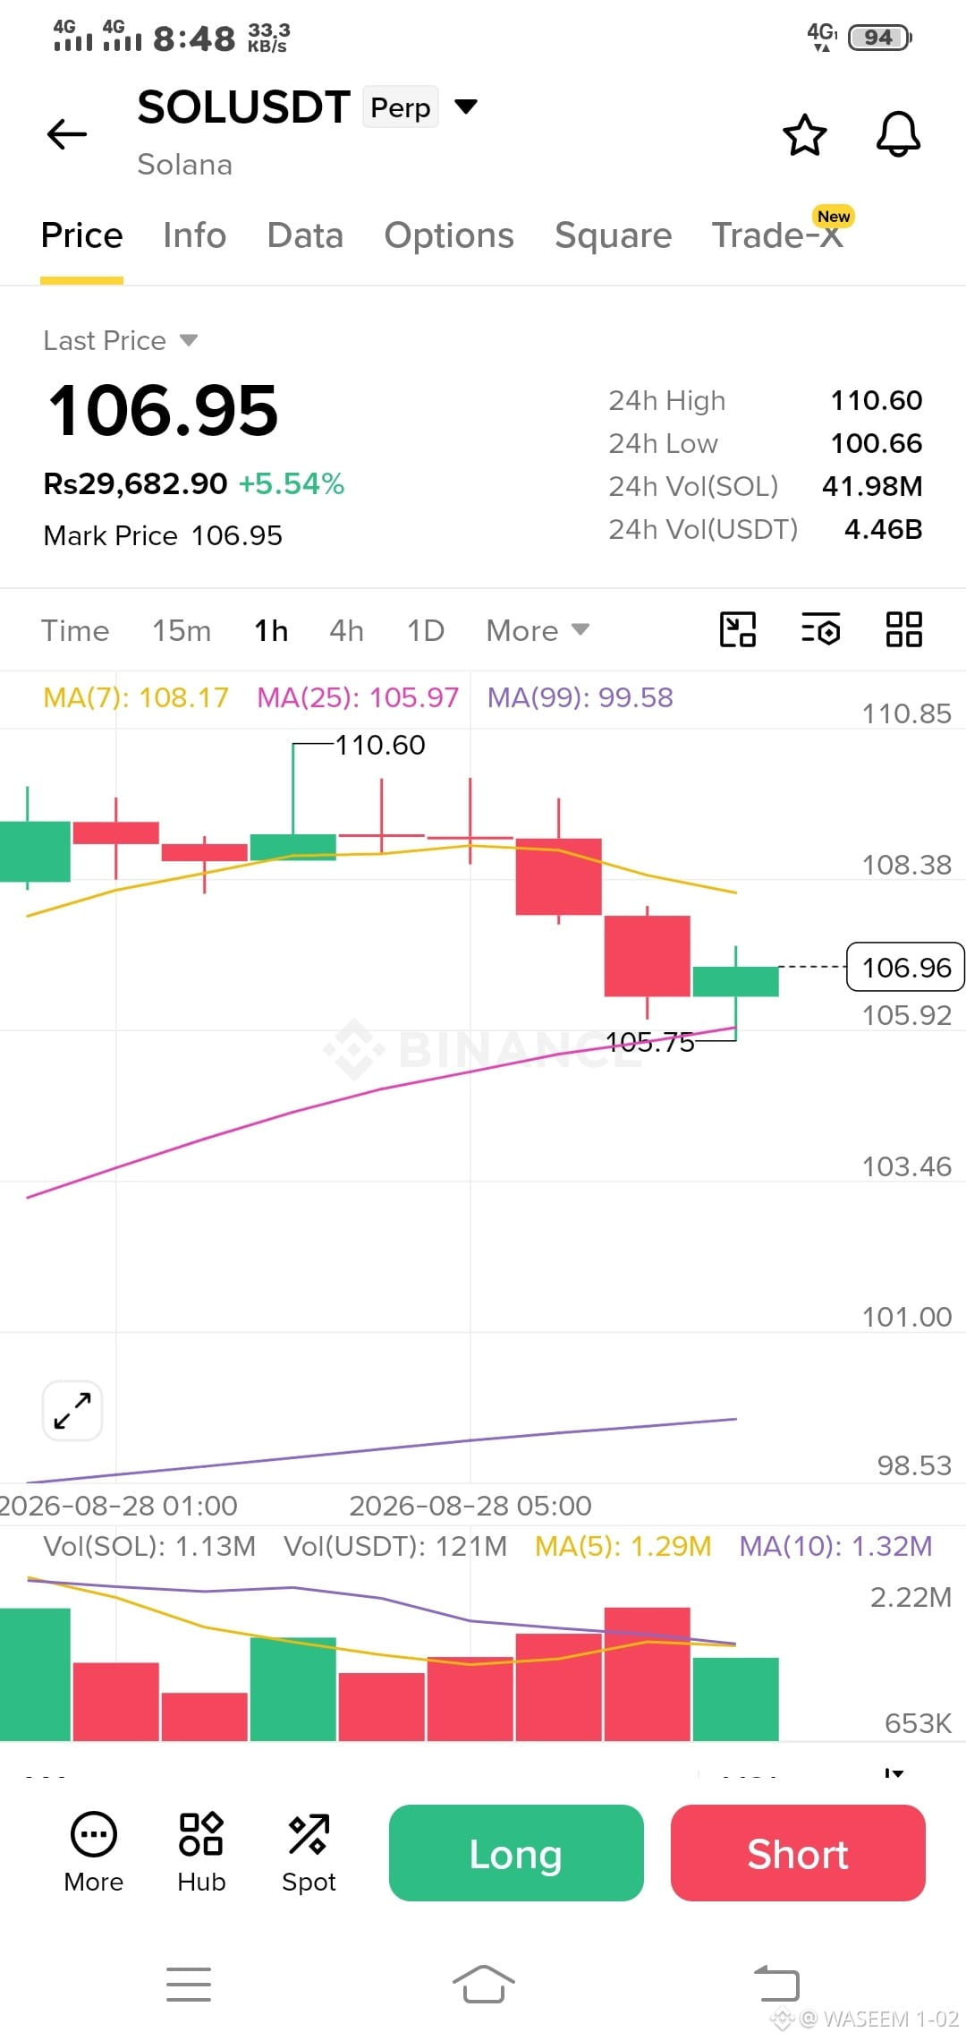Tap the MA(7): 108.17 indicator label
The width and height of the screenshot is (966, 2041).
click(x=136, y=697)
